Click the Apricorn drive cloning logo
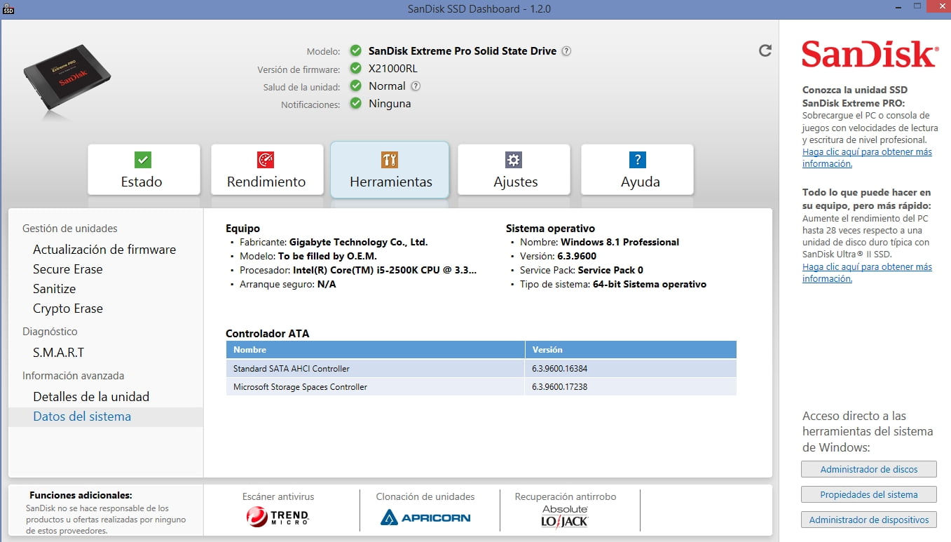Image resolution: width=951 pixels, height=542 pixels. pyautogui.click(x=425, y=518)
